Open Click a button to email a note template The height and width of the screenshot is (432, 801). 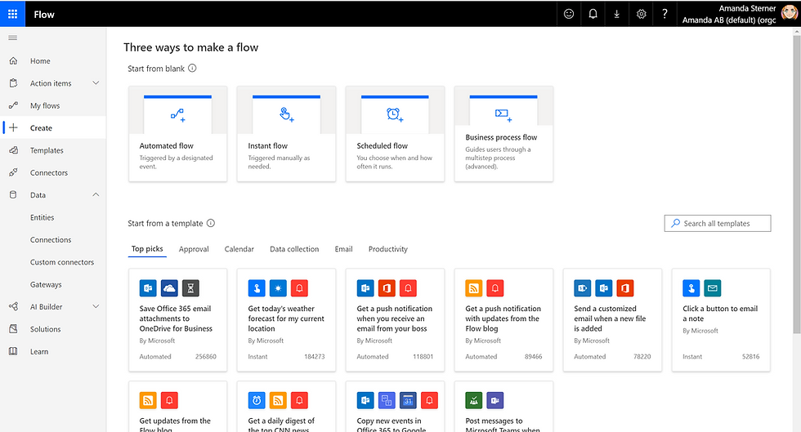click(x=721, y=319)
